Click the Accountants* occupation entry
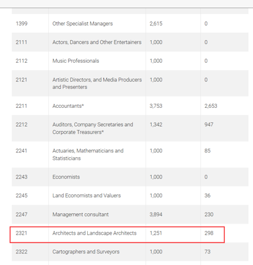The width and height of the screenshot is (253, 265). pos(68,106)
